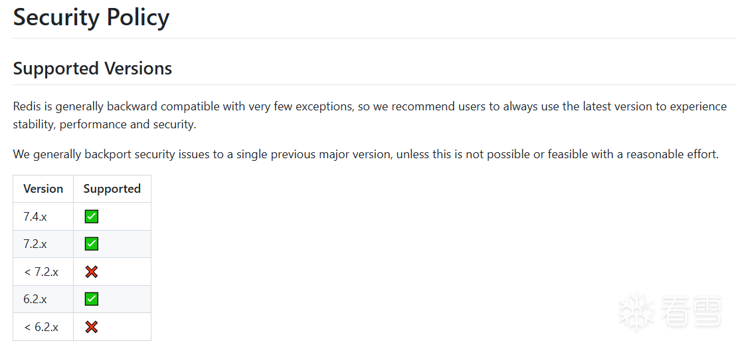
Task: Click the Supported Versions heading
Action: pyautogui.click(x=92, y=68)
